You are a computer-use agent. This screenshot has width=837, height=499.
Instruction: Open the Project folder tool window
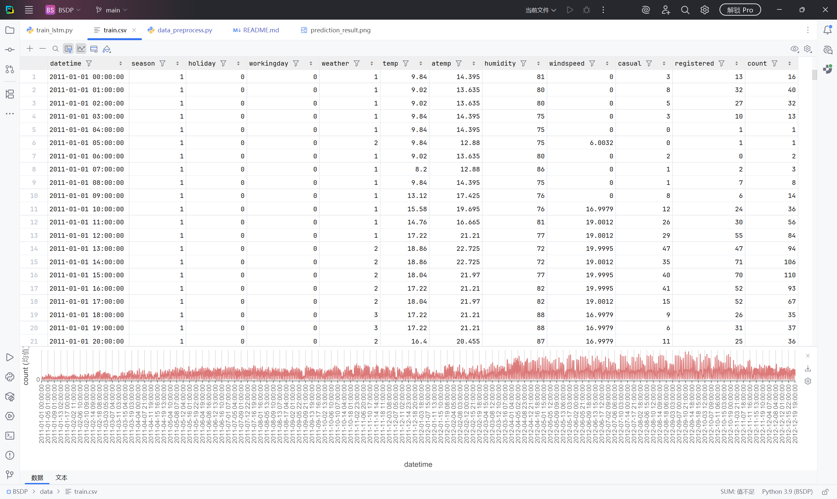click(x=10, y=30)
